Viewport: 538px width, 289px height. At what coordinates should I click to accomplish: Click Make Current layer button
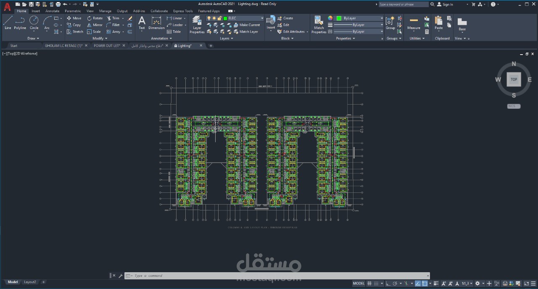pyautogui.click(x=247, y=25)
